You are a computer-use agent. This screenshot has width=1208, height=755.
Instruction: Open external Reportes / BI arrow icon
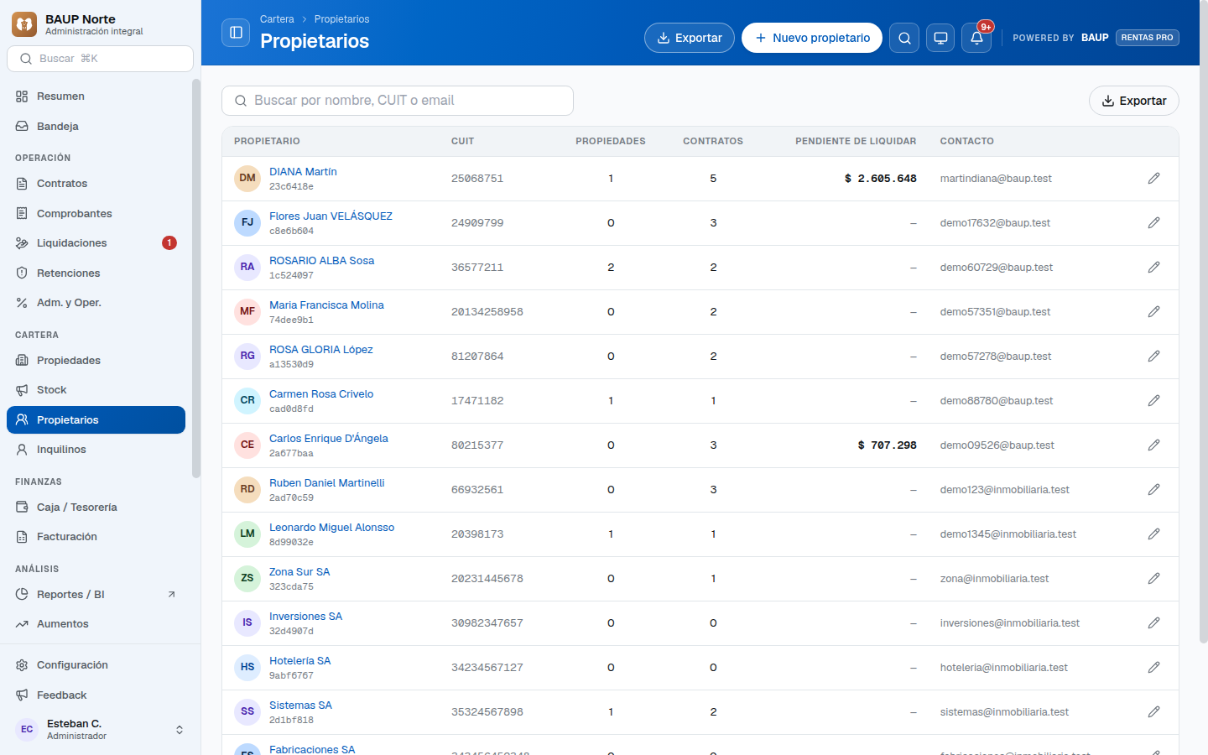pos(171,595)
